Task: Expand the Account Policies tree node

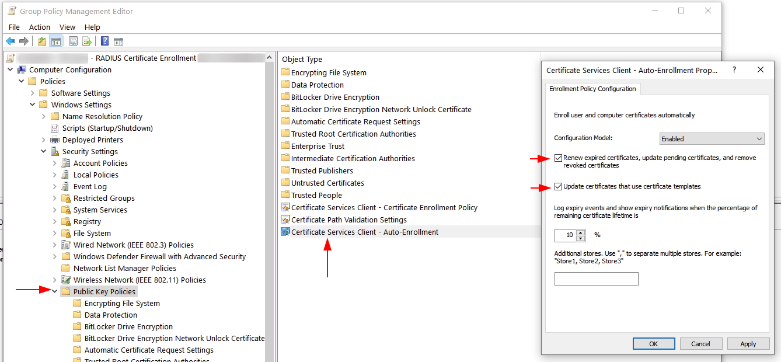Action: (x=55, y=163)
